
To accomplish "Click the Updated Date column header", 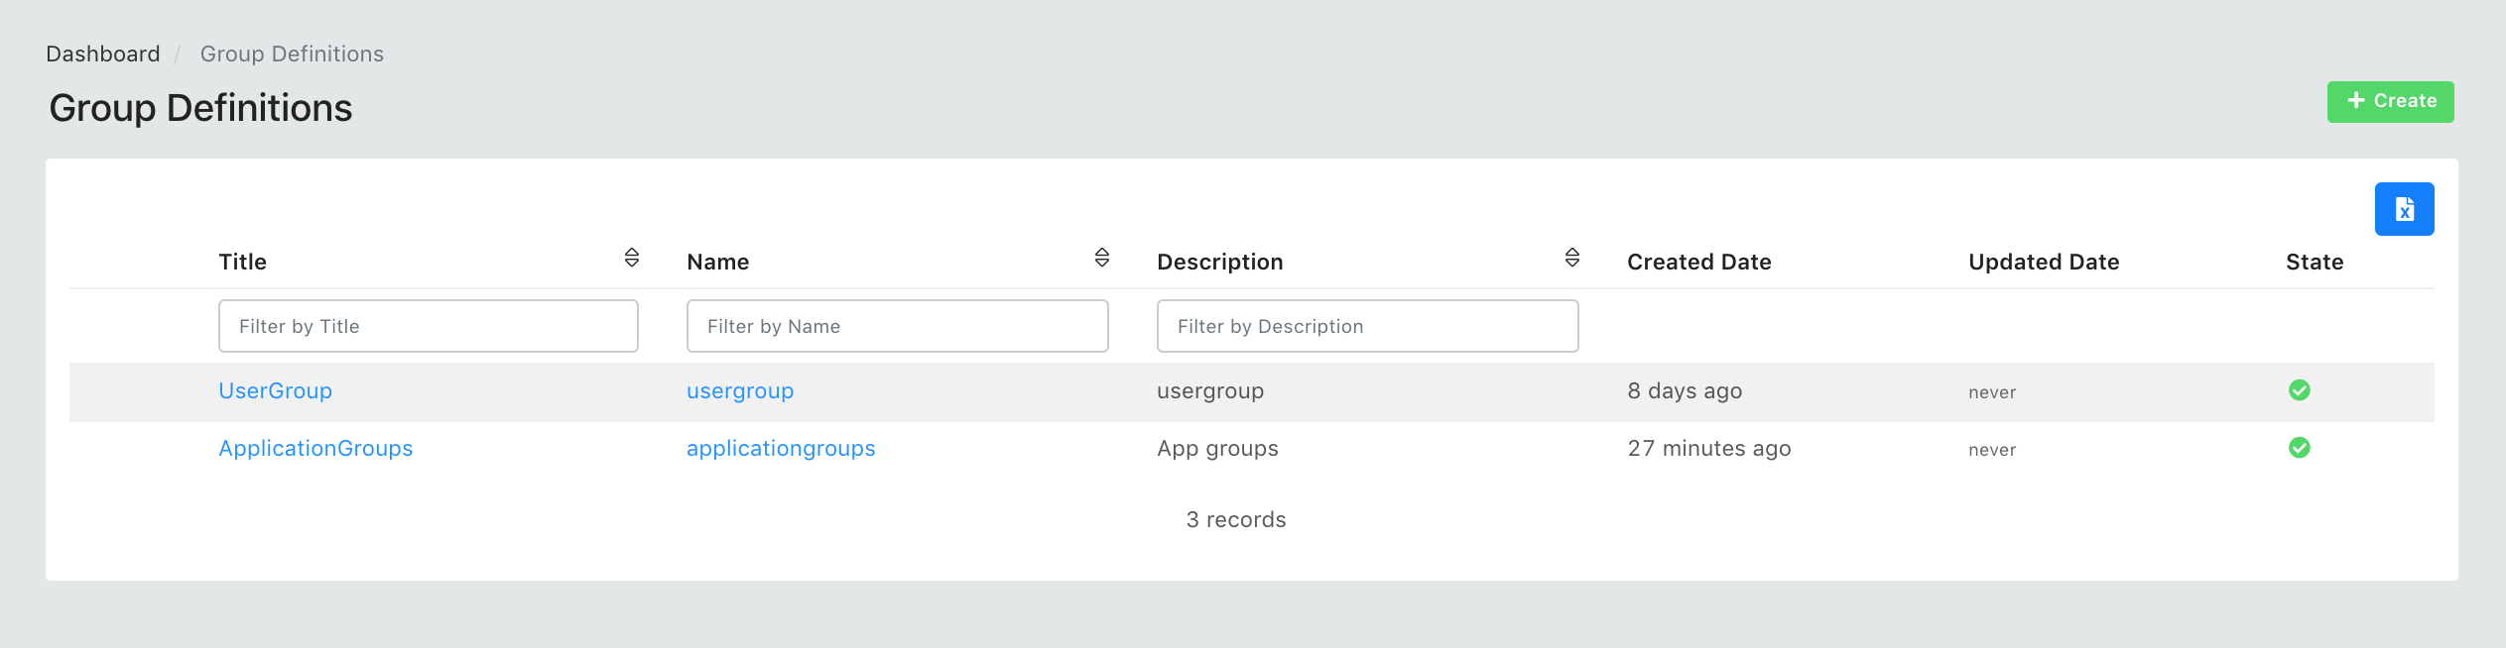I will [2043, 262].
